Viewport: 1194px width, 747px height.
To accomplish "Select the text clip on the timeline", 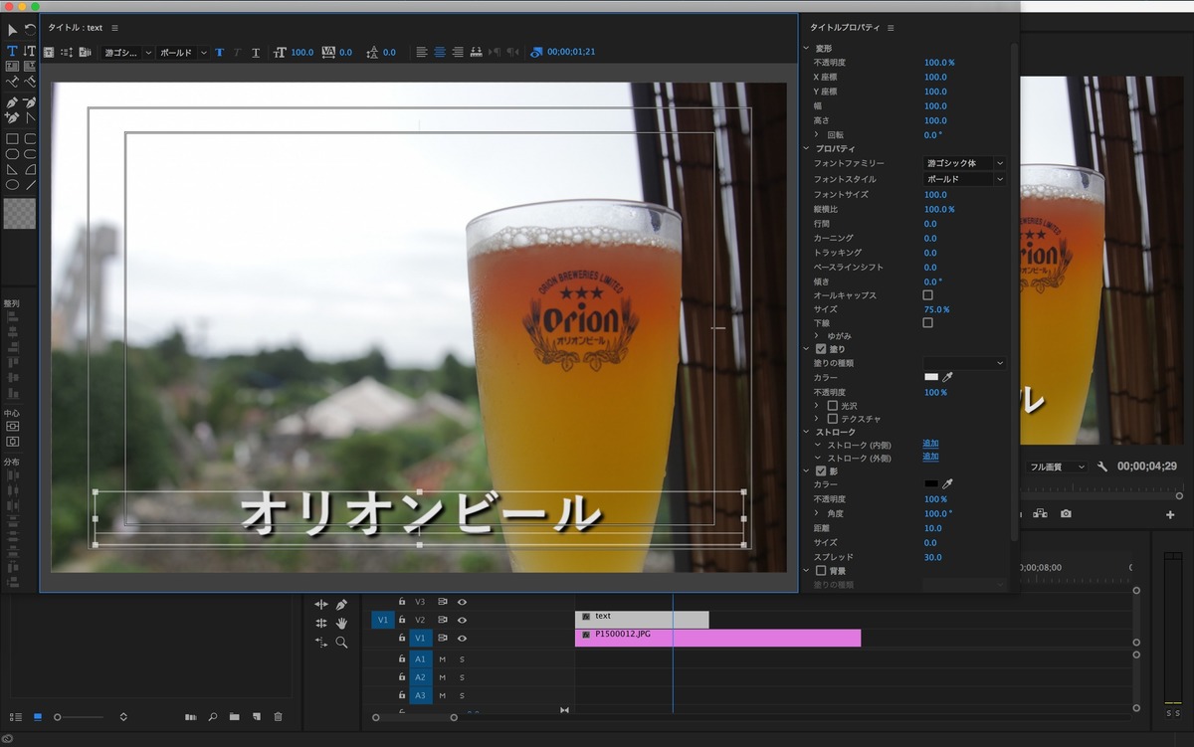I will [x=642, y=620].
